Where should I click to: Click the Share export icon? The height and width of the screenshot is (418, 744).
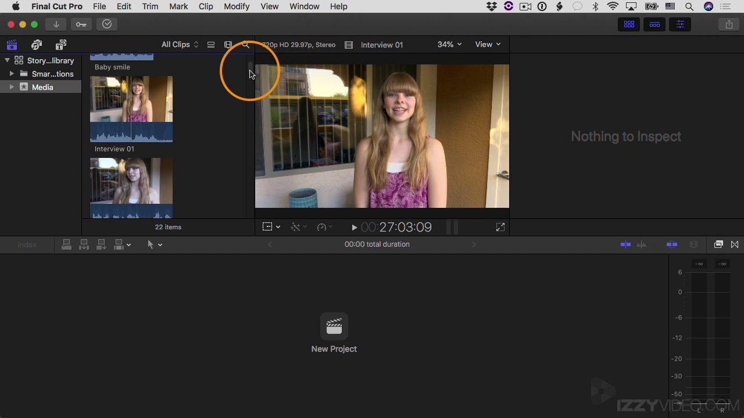click(729, 24)
